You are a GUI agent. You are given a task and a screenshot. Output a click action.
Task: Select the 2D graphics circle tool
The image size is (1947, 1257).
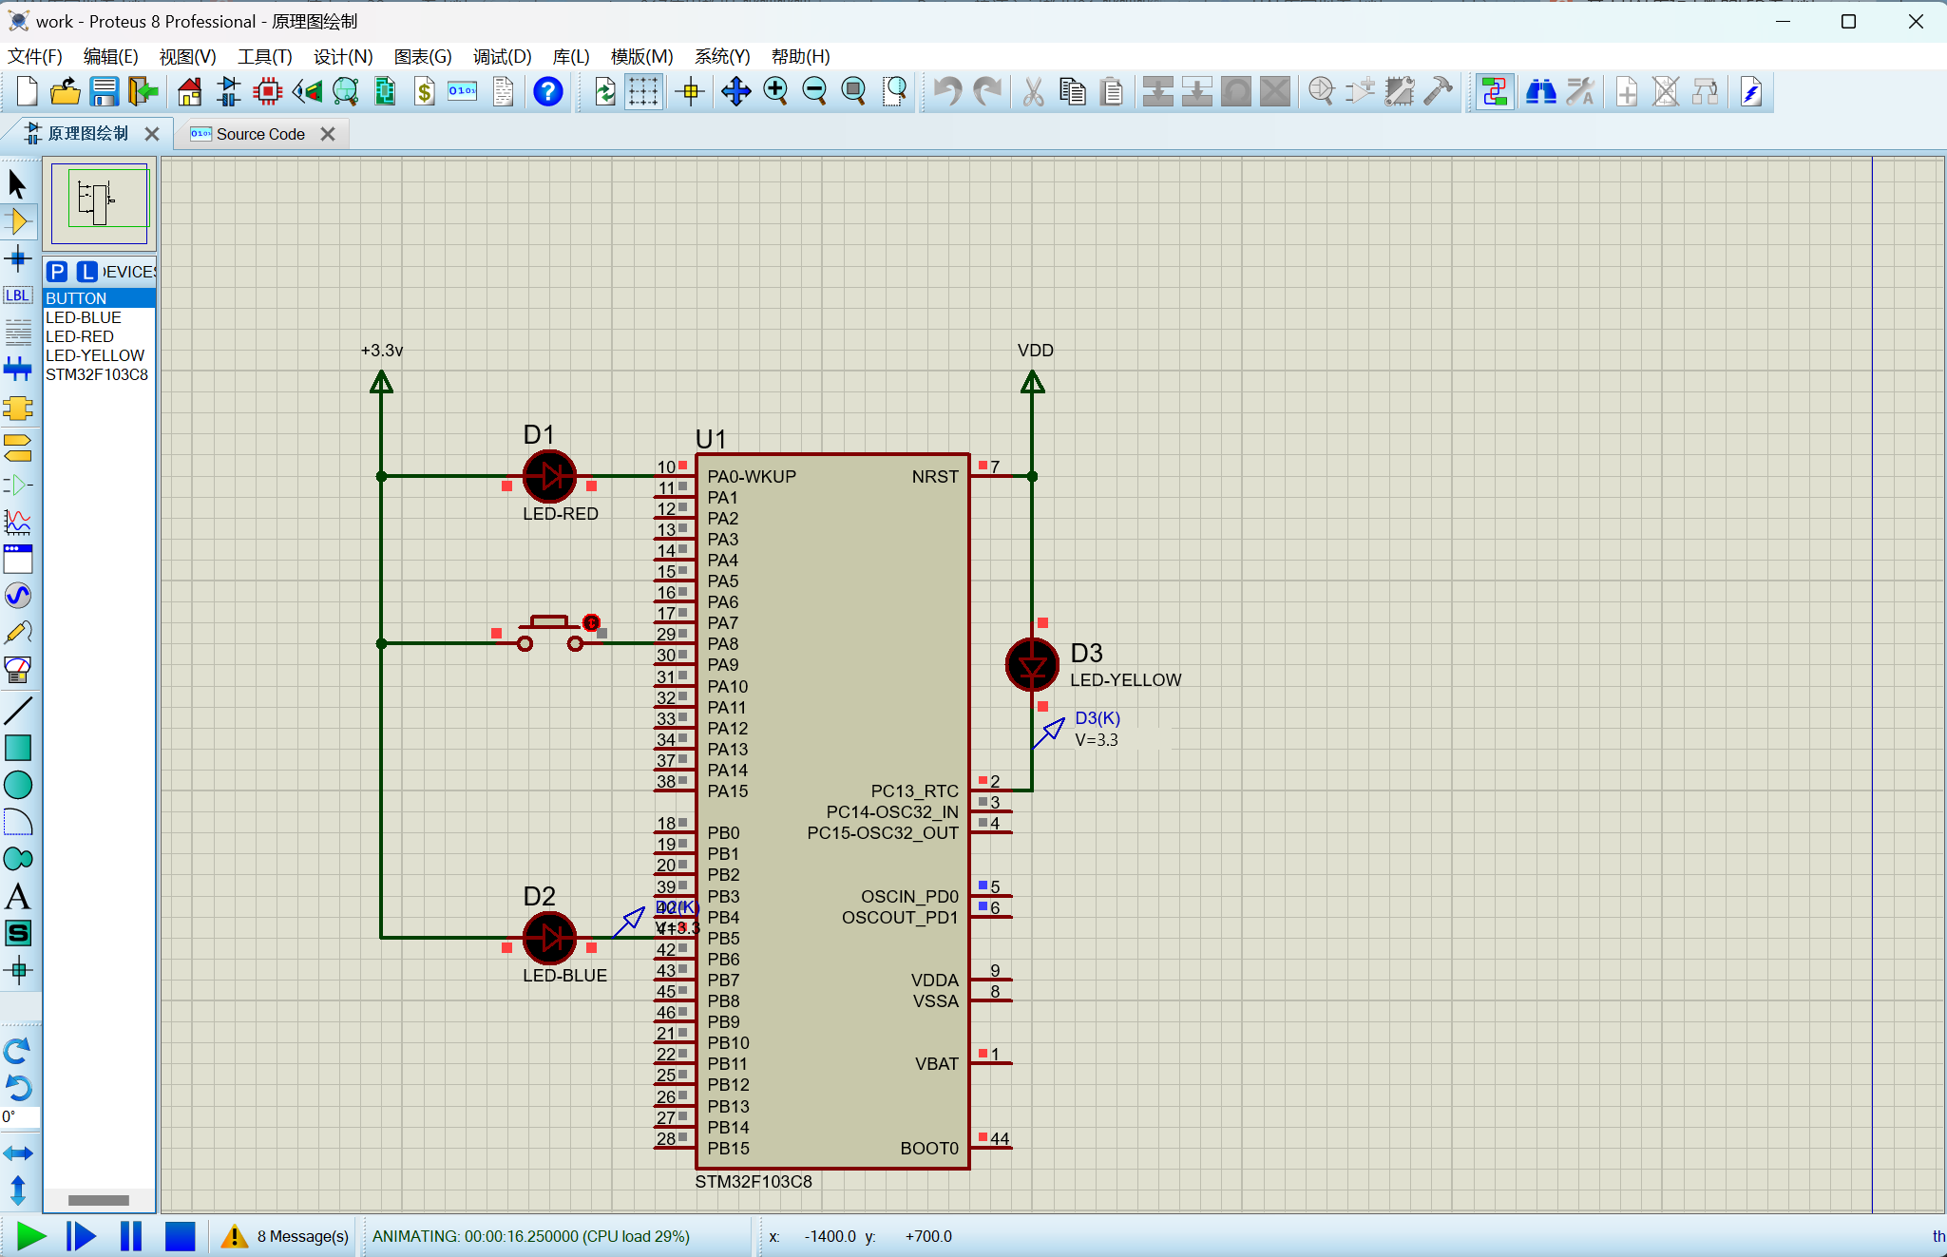coord(18,785)
